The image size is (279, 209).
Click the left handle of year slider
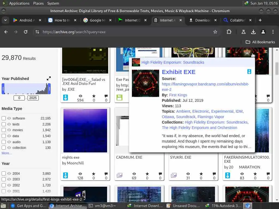(3, 89)
